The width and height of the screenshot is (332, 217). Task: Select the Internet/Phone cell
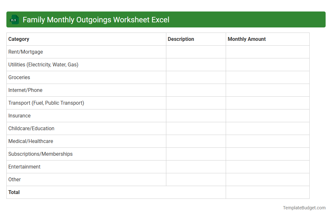tap(25, 90)
